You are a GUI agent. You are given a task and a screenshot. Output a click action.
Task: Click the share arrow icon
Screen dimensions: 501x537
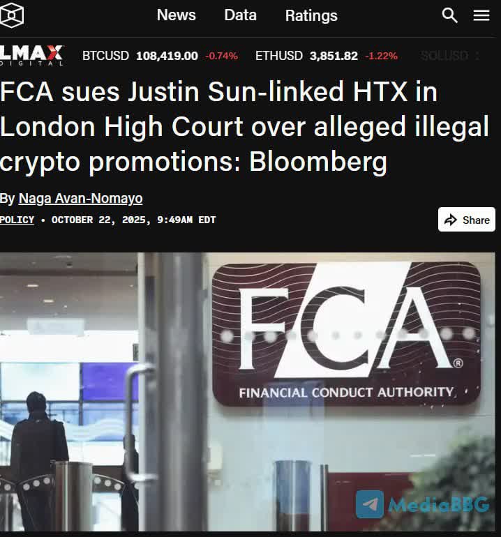click(450, 220)
